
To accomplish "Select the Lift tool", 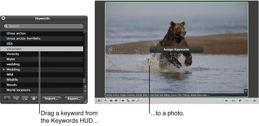I will pos(111,101).
